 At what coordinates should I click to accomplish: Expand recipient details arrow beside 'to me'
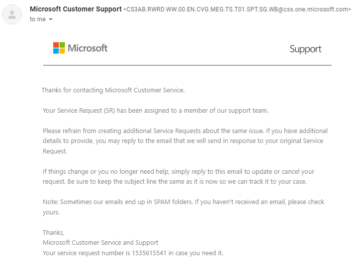[x=51, y=19]
